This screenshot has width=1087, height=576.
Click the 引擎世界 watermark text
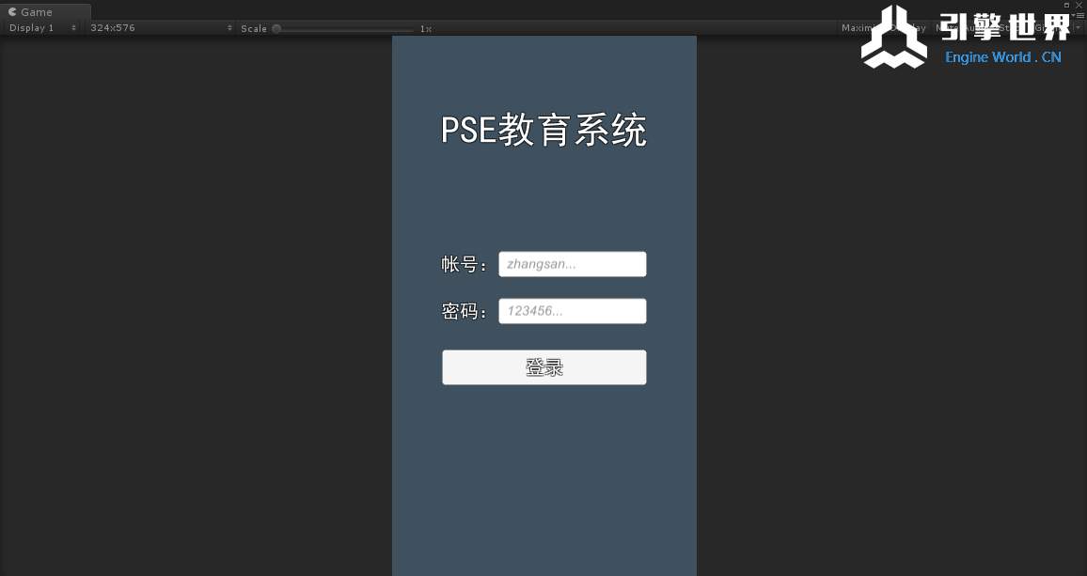[x=1004, y=28]
